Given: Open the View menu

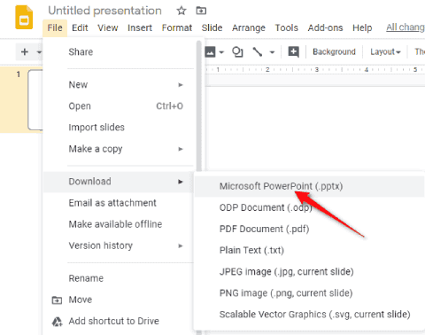Looking at the screenshot, I should coord(108,27).
